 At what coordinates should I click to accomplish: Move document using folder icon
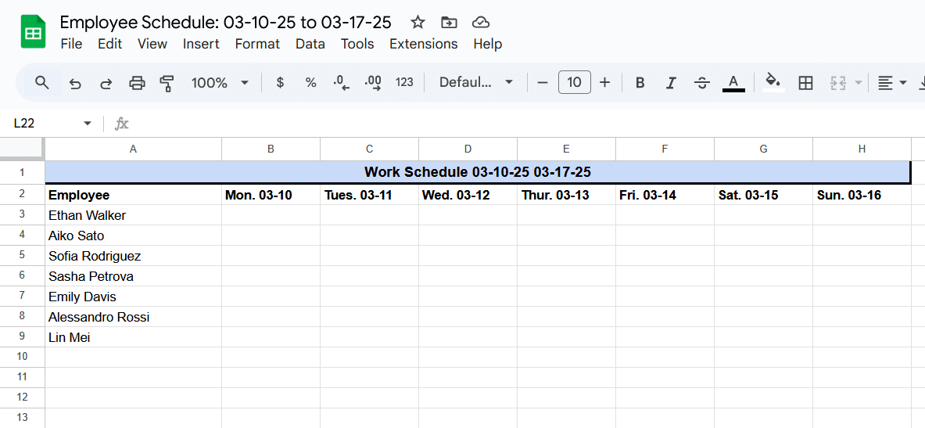(x=449, y=23)
